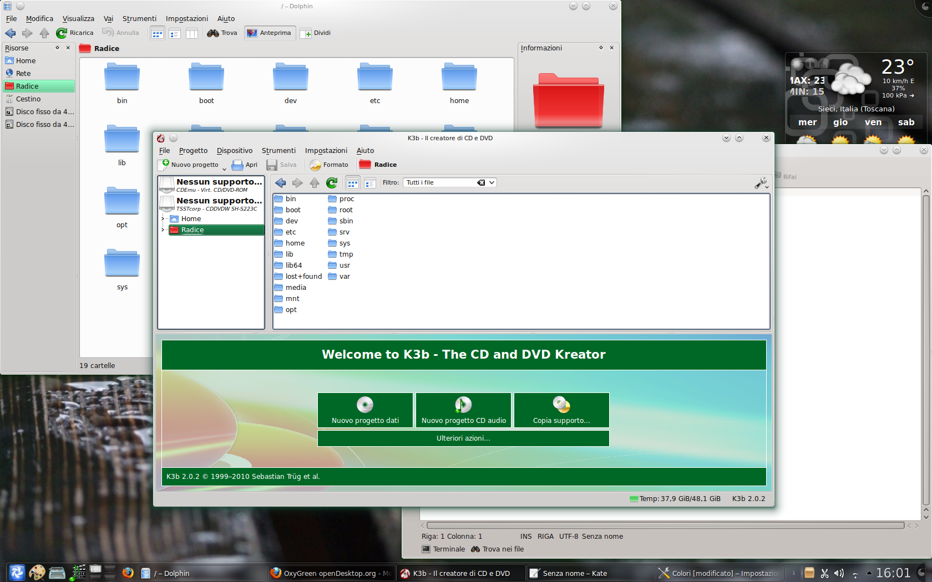Viewport: 932px width, 582px height.
Task: Open K3b Strumenti menu
Action: 278,151
